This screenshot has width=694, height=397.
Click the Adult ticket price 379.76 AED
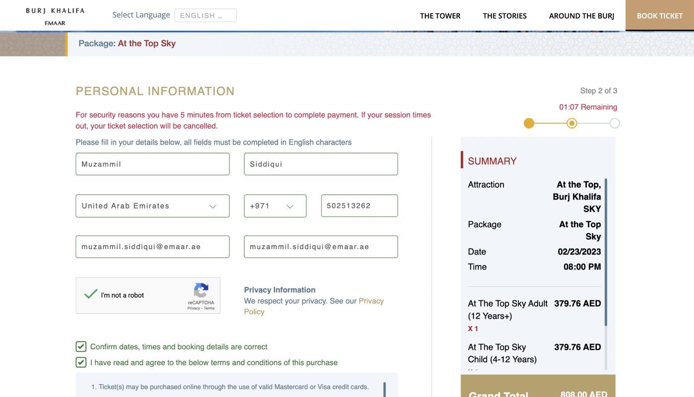tap(578, 303)
